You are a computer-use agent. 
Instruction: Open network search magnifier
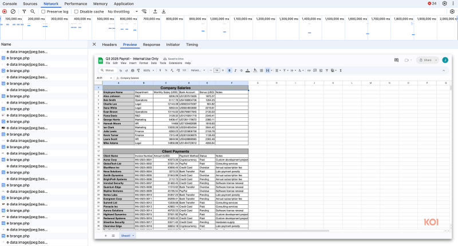[x=33, y=11]
